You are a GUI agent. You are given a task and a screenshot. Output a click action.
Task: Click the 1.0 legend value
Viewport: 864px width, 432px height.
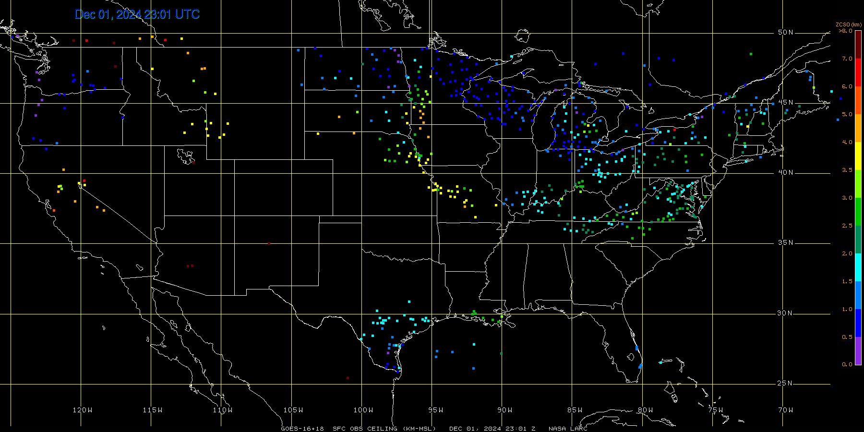pos(847,309)
